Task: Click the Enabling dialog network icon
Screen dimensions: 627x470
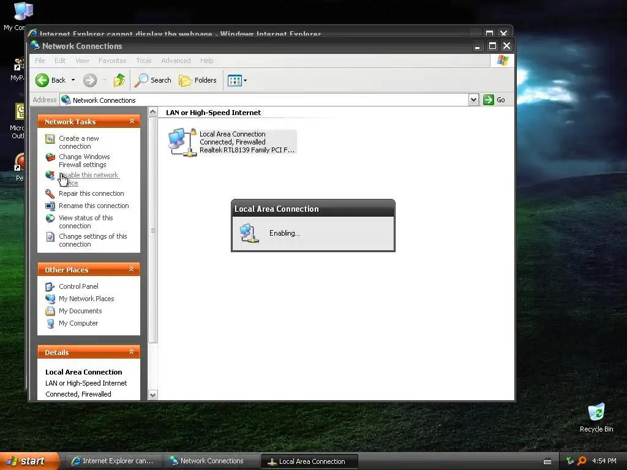Action: click(249, 233)
